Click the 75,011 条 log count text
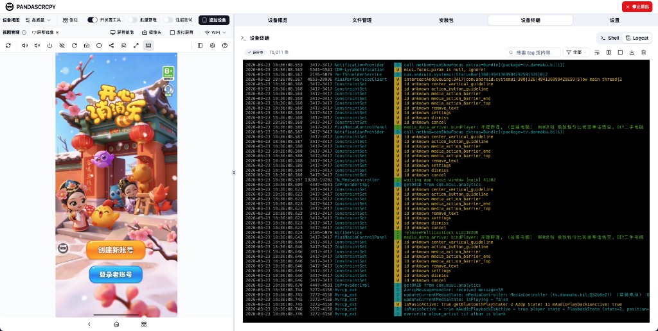 pyautogui.click(x=279, y=53)
